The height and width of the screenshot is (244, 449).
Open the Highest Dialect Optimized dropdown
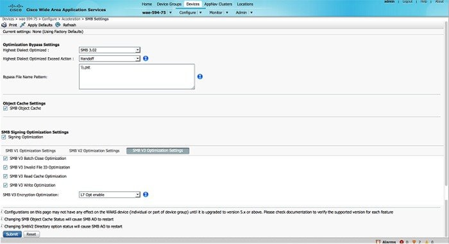click(x=110, y=50)
